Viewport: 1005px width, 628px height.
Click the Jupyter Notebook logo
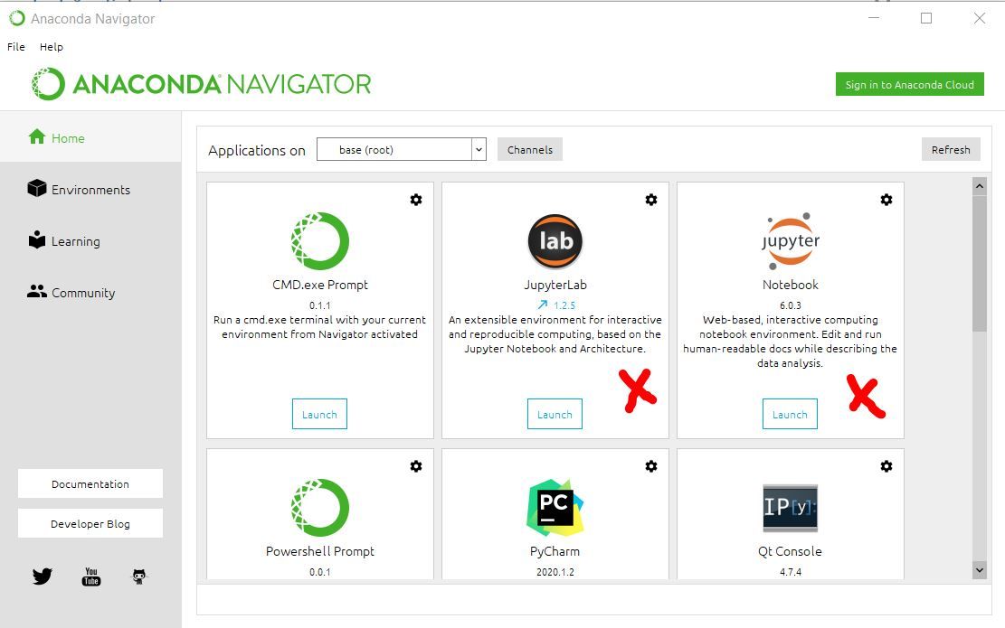pos(791,241)
